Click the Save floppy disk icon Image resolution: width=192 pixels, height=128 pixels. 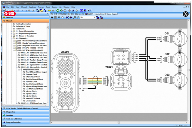click(17, 11)
